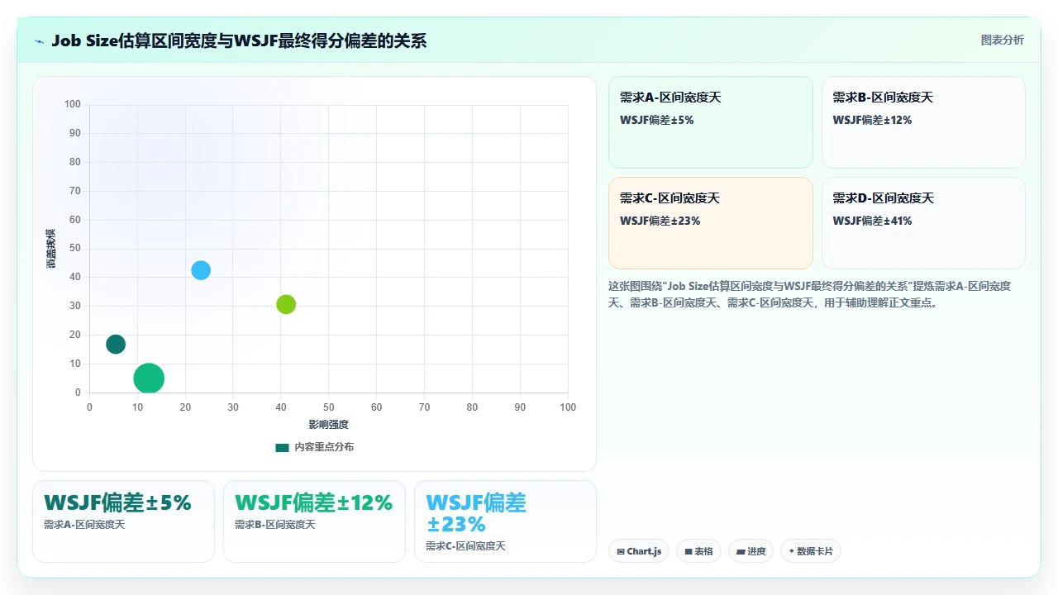Viewport: 1058px width, 595px height.
Task: Click the WSJF偏差±23% stat card
Action: click(x=505, y=521)
